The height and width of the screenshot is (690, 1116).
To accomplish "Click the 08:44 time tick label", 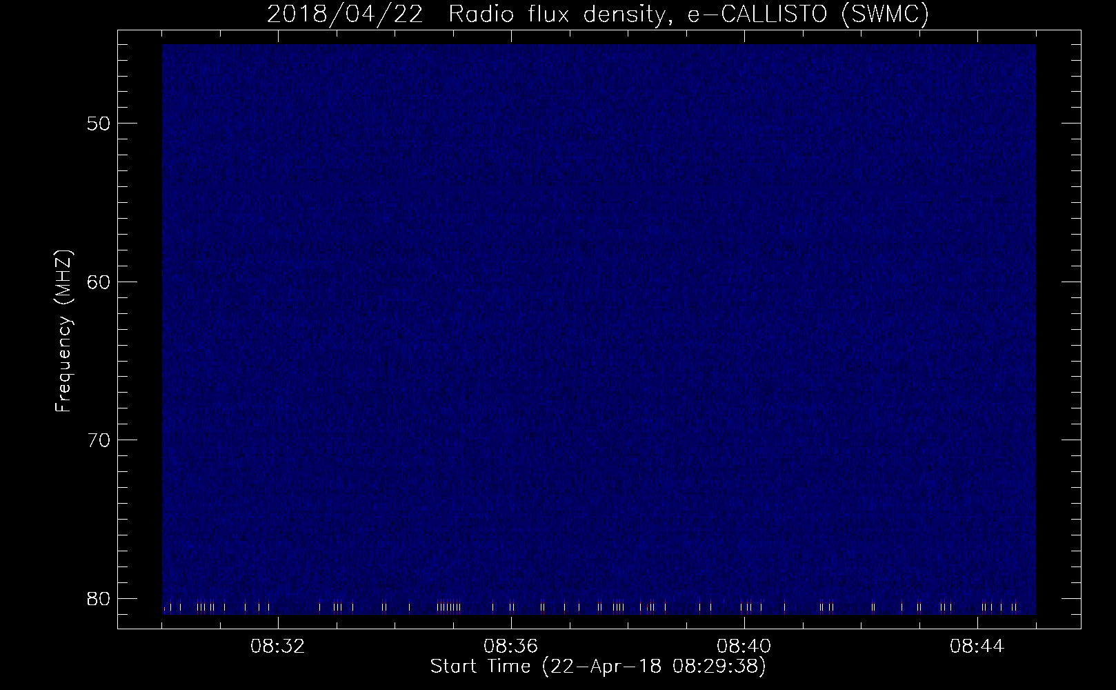I will point(977,647).
